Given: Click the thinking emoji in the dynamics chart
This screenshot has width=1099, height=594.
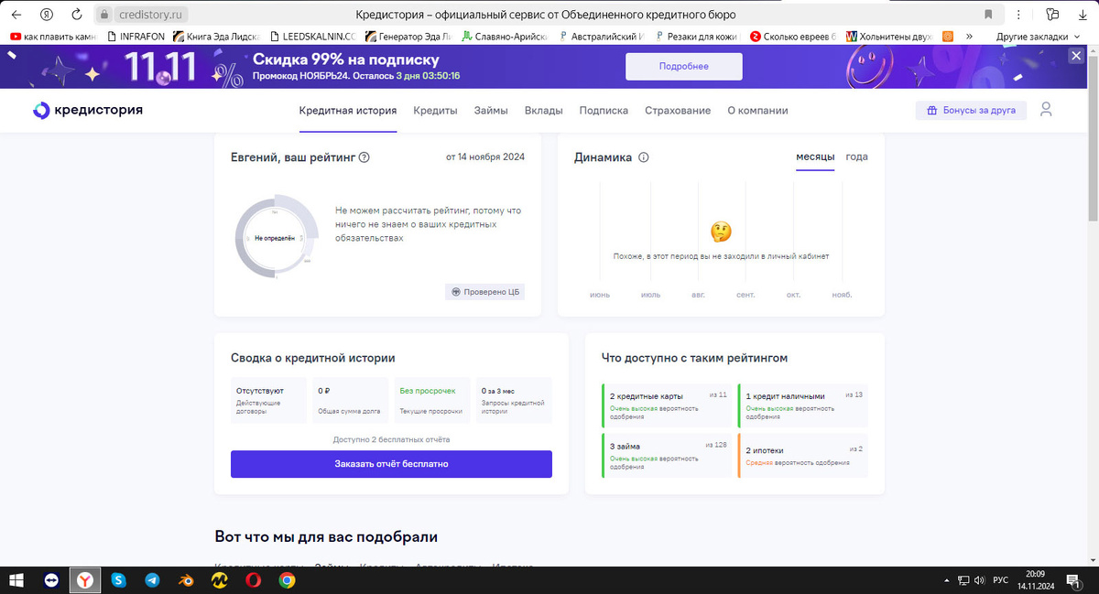Looking at the screenshot, I should click(721, 232).
